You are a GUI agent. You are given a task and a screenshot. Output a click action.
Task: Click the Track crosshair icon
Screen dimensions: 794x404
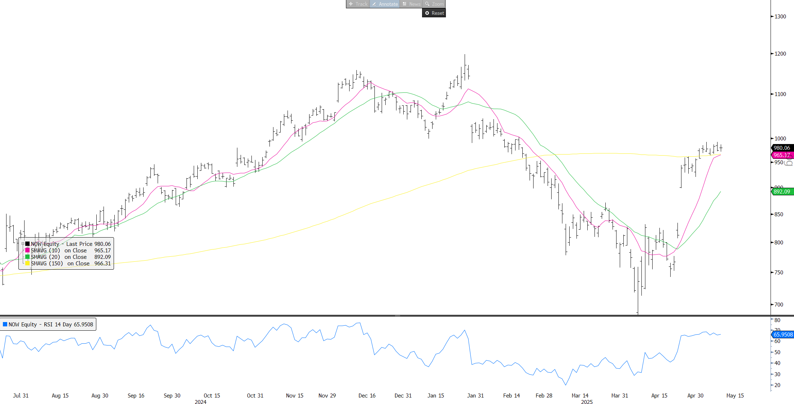[x=351, y=4]
